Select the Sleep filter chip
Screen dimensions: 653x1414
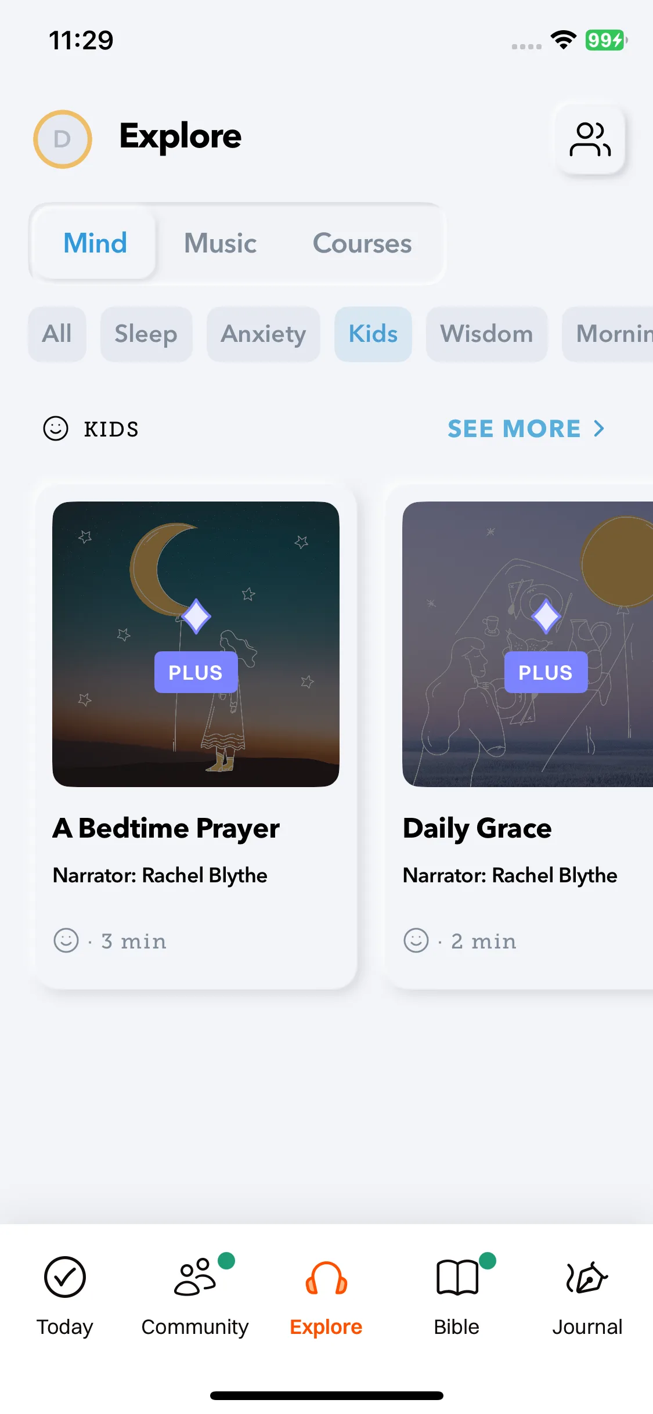coord(146,334)
